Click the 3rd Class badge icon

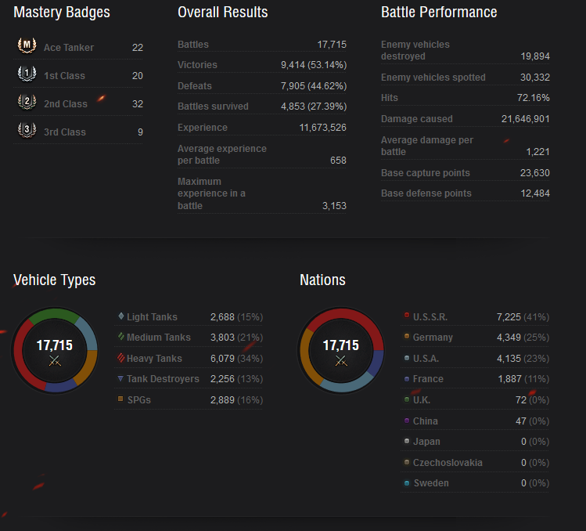click(27, 130)
